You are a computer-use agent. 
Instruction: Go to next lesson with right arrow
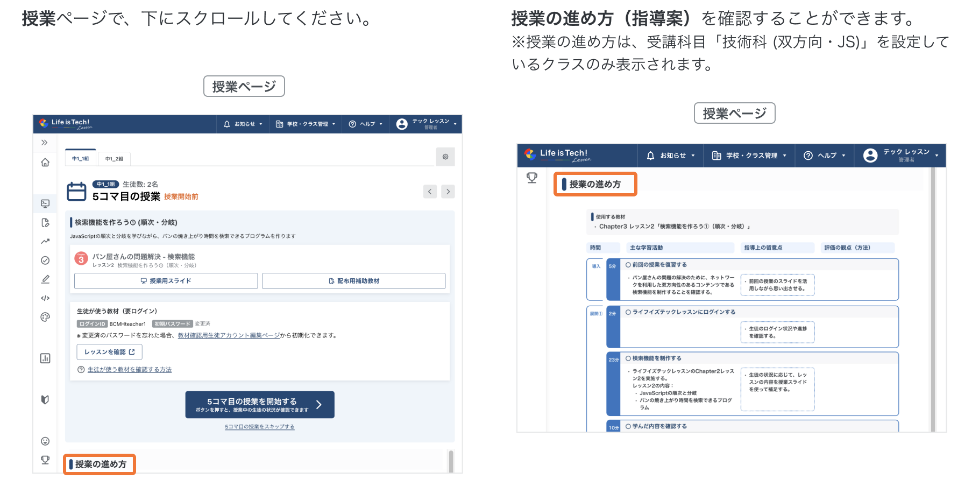(x=448, y=192)
